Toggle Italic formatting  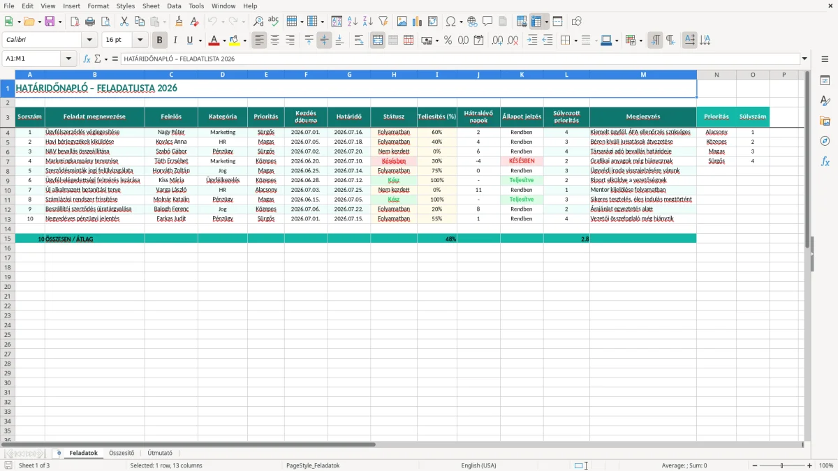[175, 40]
